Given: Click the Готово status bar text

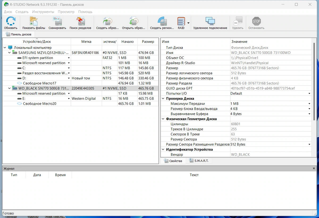Looking at the screenshot, I should point(8,213).
